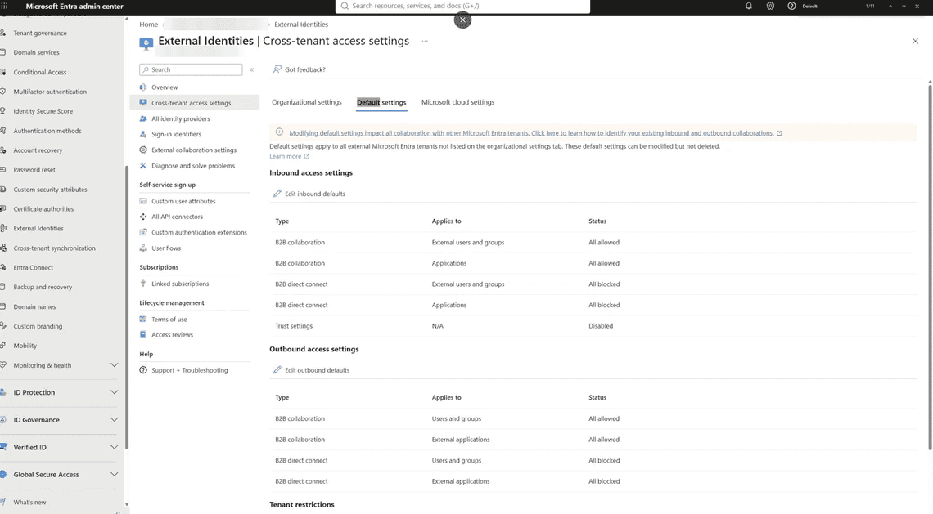The image size is (933, 514).
Task: Go to next find result with down chevron
Action: point(904,6)
